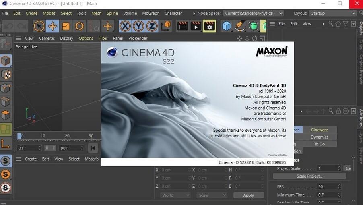363x205 pixels.
Task: Open viewport Cameras menu
Action: (x=47, y=38)
